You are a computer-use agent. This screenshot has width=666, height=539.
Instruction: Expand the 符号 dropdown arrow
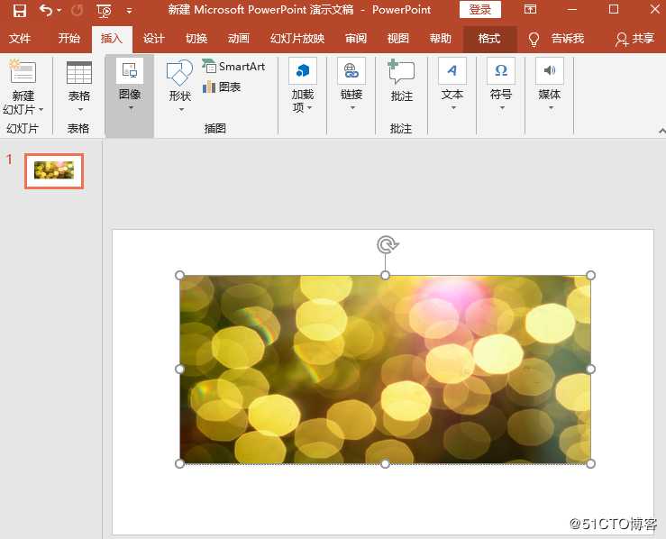click(503, 108)
